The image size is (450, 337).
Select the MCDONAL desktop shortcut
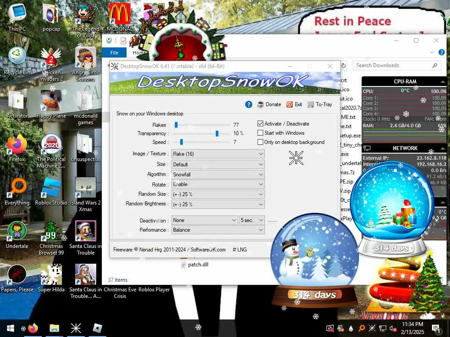(120, 17)
